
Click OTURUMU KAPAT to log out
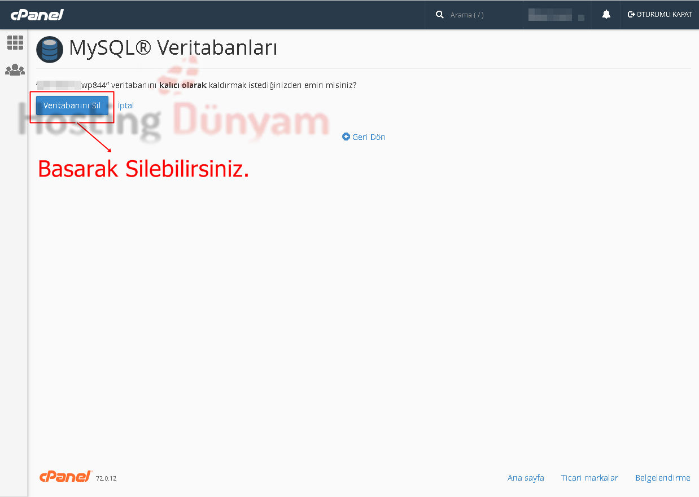pyautogui.click(x=660, y=15)
